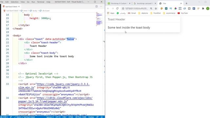The height and width of the screenshot is (118, 210).
Task: Bookmark this page with the star icon
Action: click(156, 9)
